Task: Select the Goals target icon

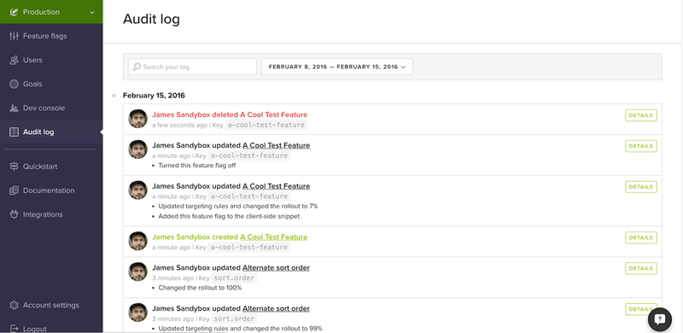Action: [x=14, y=85]
